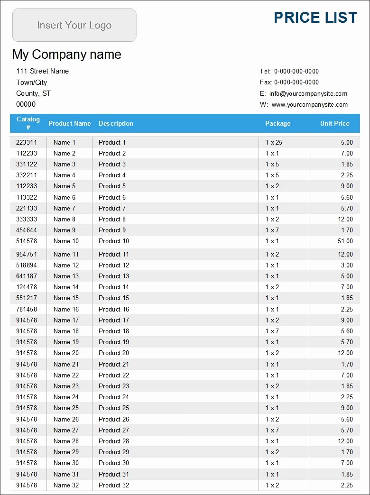Image resolution: width=370 pixels, height=495 pixels.
Task: Click the Name 2 cell
Action: [65, 154]
